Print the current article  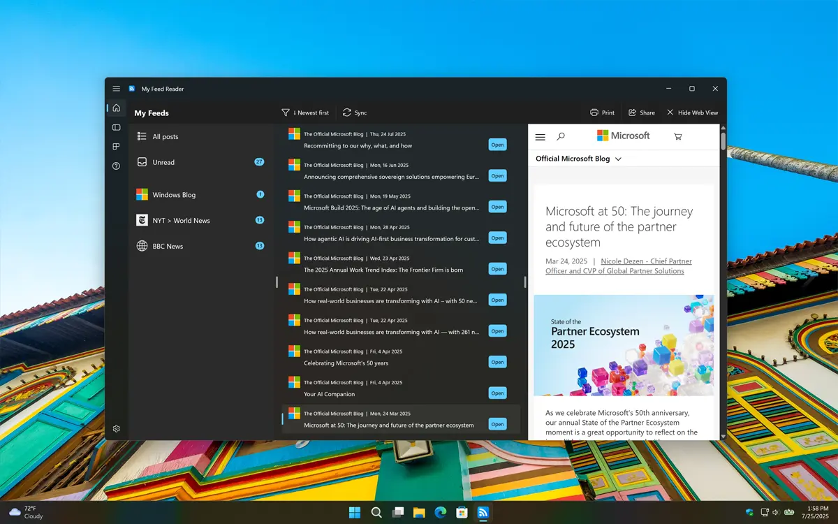[602, 112]
